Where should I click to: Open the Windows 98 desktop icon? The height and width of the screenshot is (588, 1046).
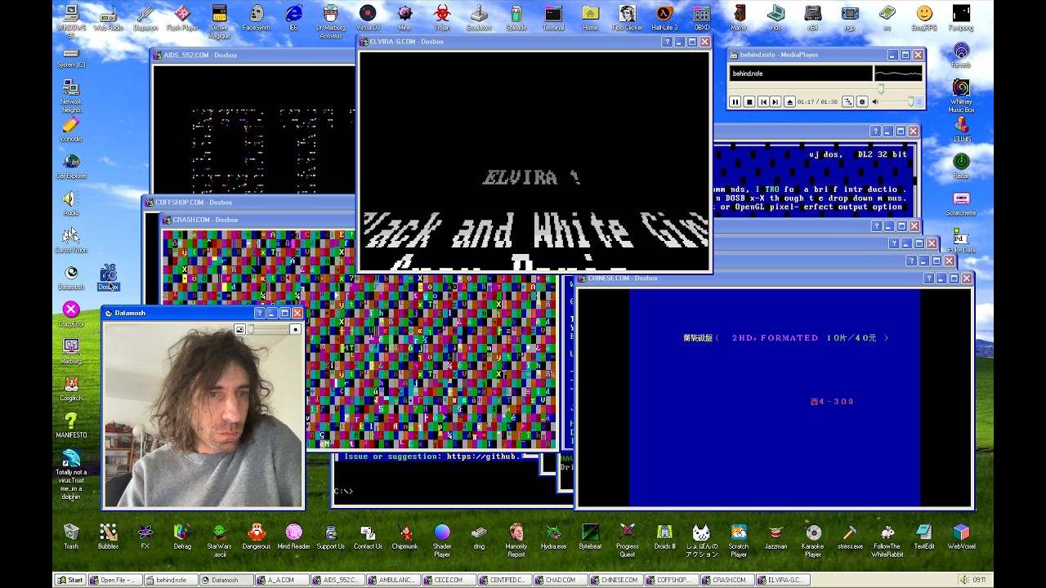(71, 18)
